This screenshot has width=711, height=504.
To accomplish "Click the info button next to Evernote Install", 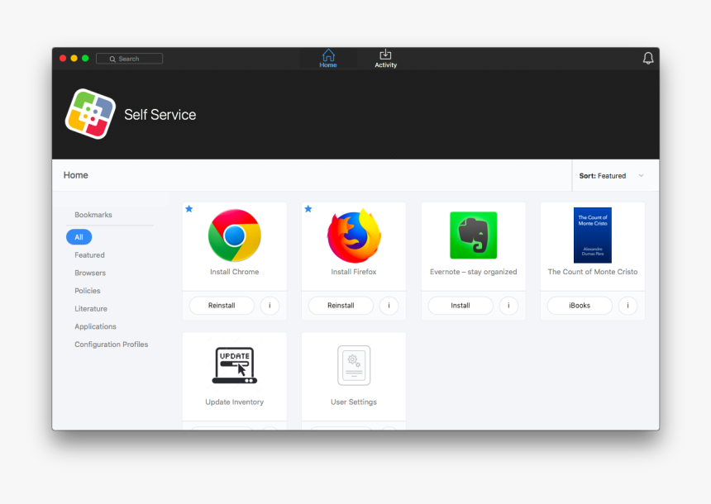I will (508, 305).
